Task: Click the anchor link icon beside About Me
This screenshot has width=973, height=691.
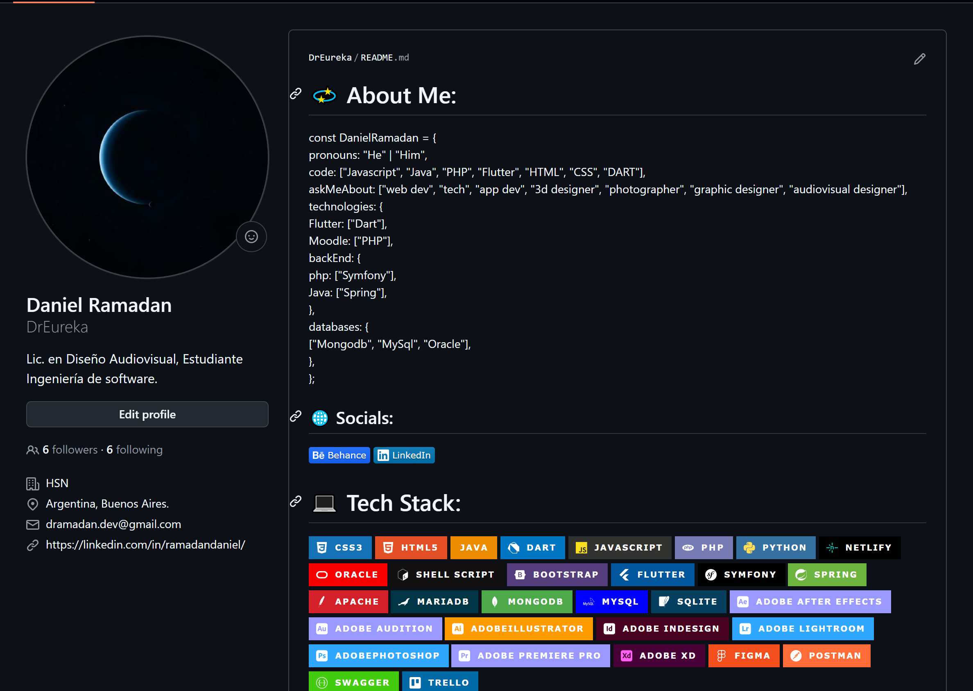Action: click(x=296, y=94)
